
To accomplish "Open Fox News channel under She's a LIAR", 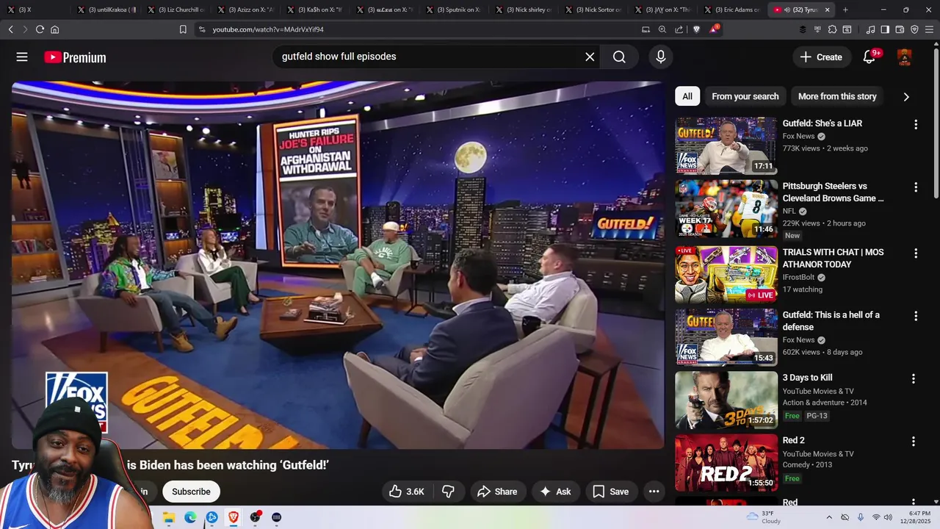I will pos(798,137).
